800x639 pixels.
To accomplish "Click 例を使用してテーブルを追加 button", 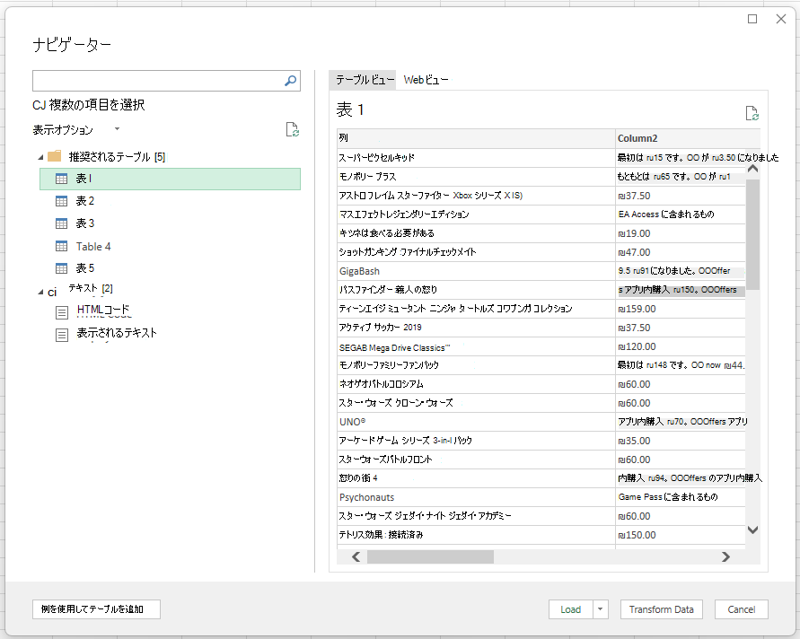I will point(96,608).
